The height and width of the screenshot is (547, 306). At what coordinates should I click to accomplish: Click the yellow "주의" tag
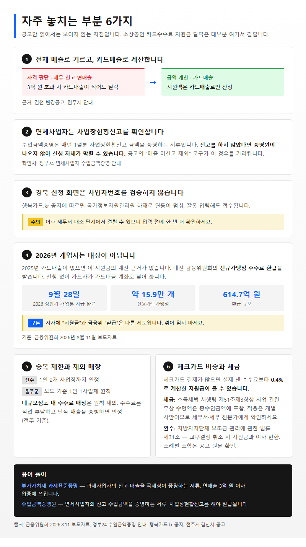click(35, 222)
